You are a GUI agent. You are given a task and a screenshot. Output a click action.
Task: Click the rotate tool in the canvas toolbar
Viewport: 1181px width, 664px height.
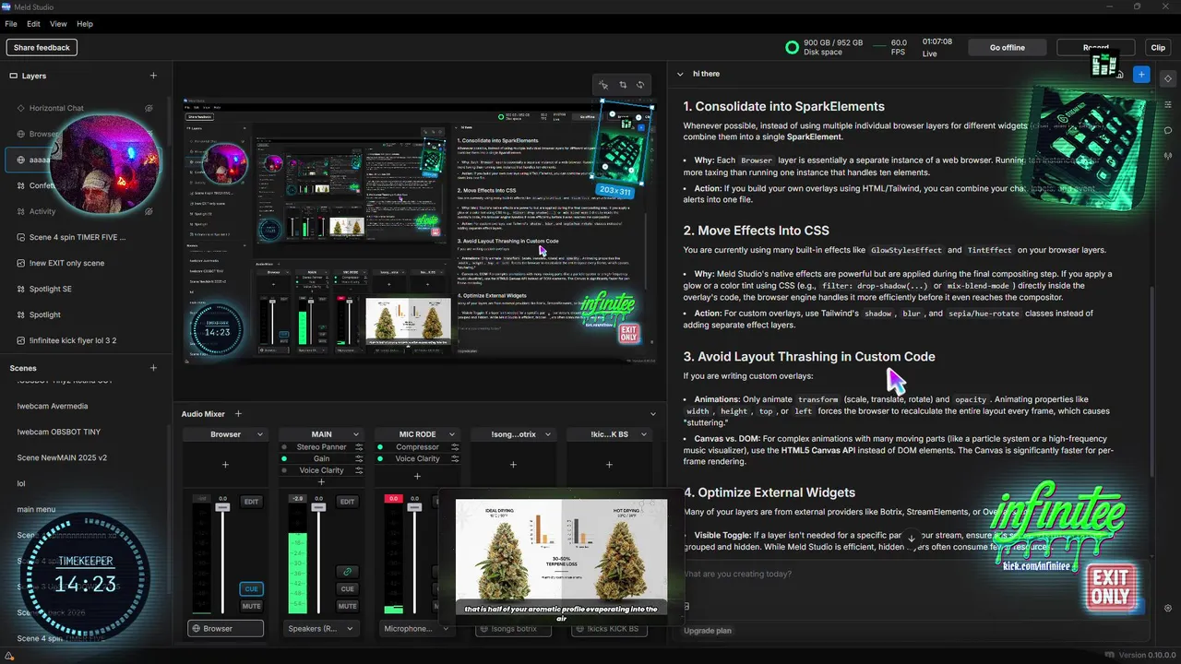pos(640,84)
